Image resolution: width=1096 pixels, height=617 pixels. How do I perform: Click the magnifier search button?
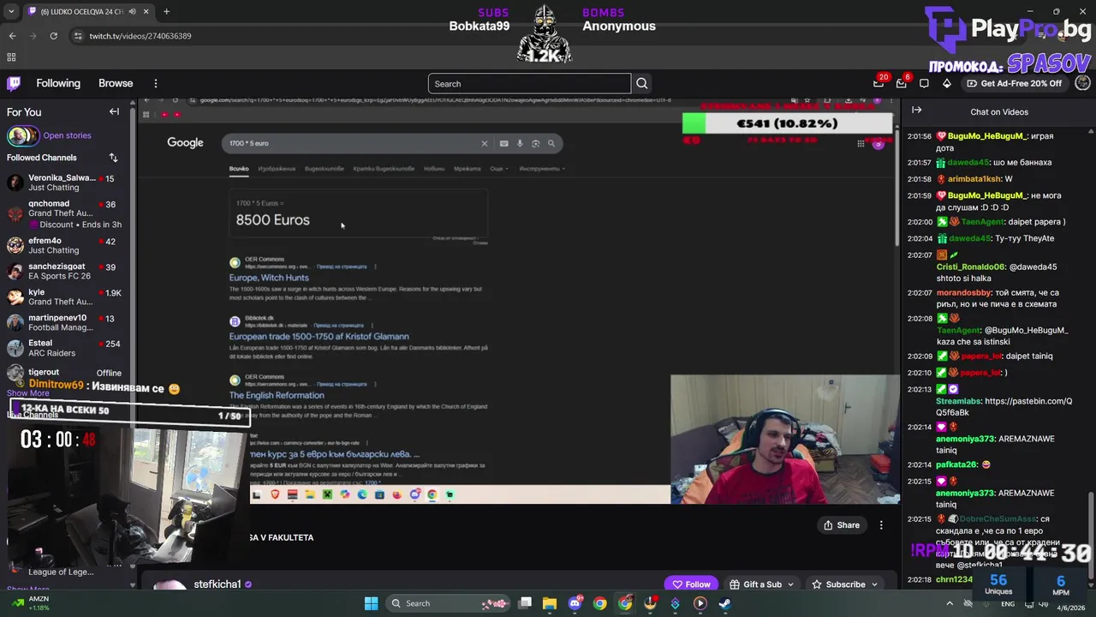click(x=642, y=84)
